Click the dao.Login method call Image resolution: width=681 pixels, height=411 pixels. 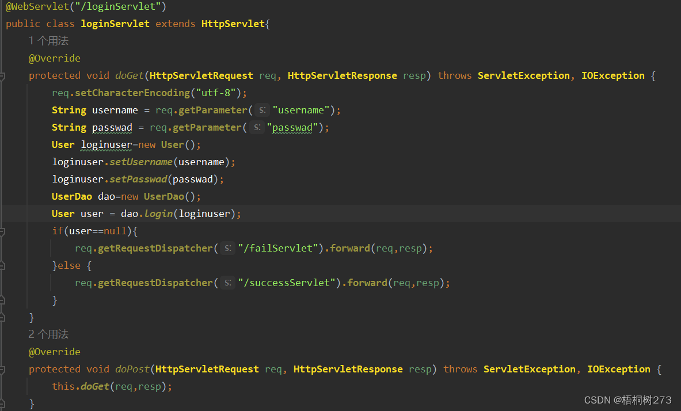[158, 213]
